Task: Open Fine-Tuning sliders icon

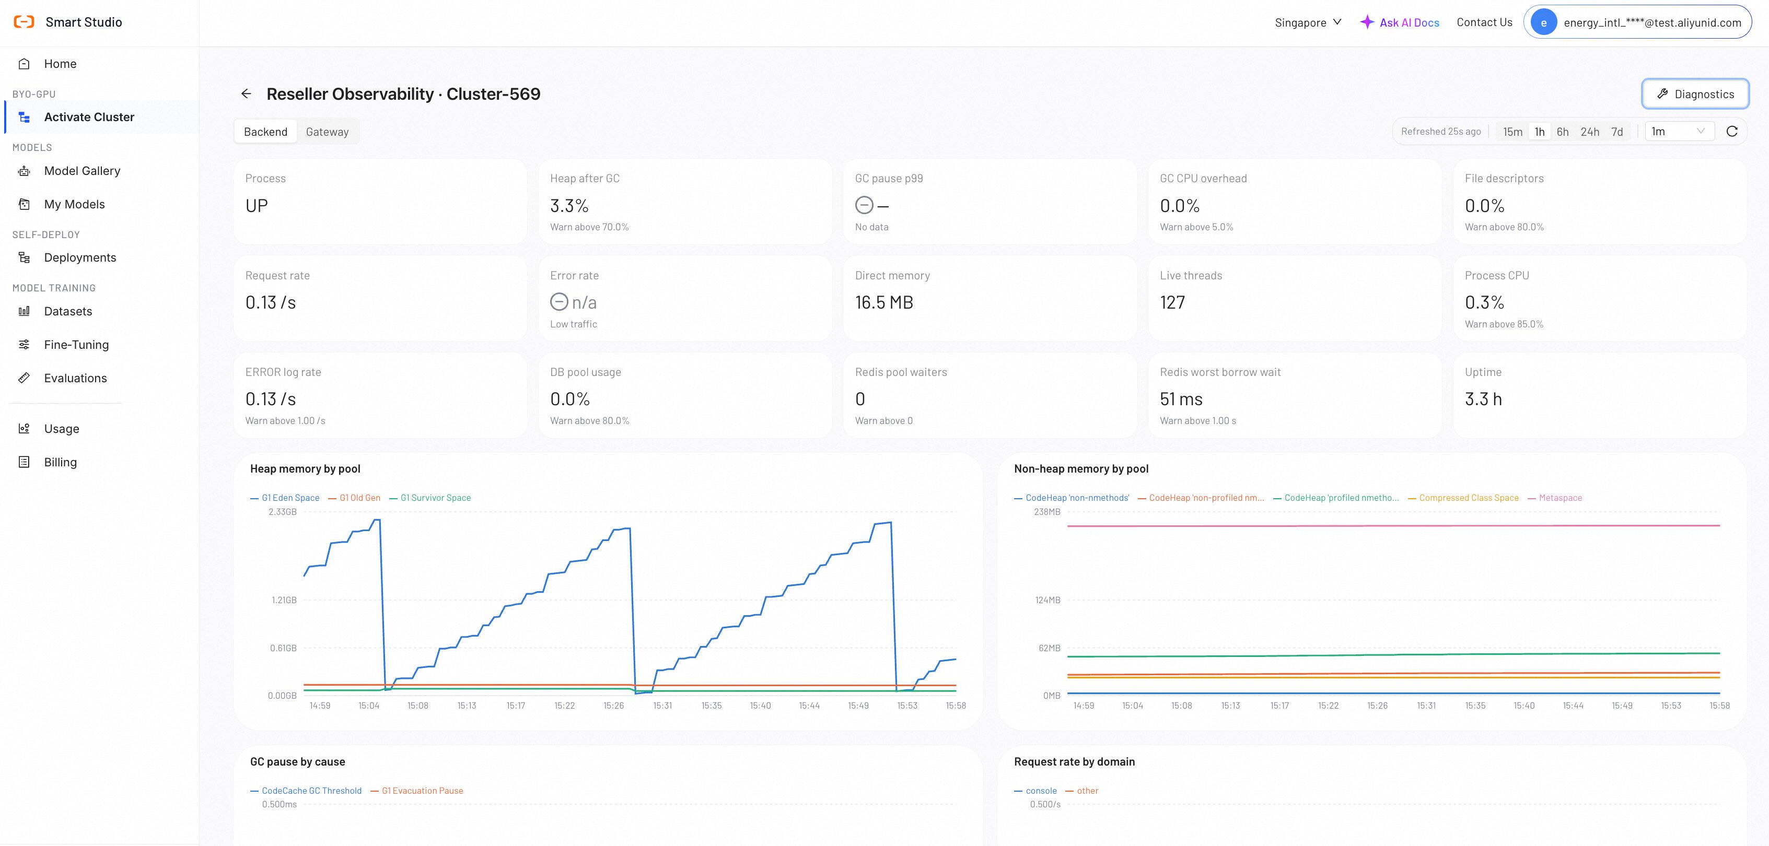Action: point(24,345)
